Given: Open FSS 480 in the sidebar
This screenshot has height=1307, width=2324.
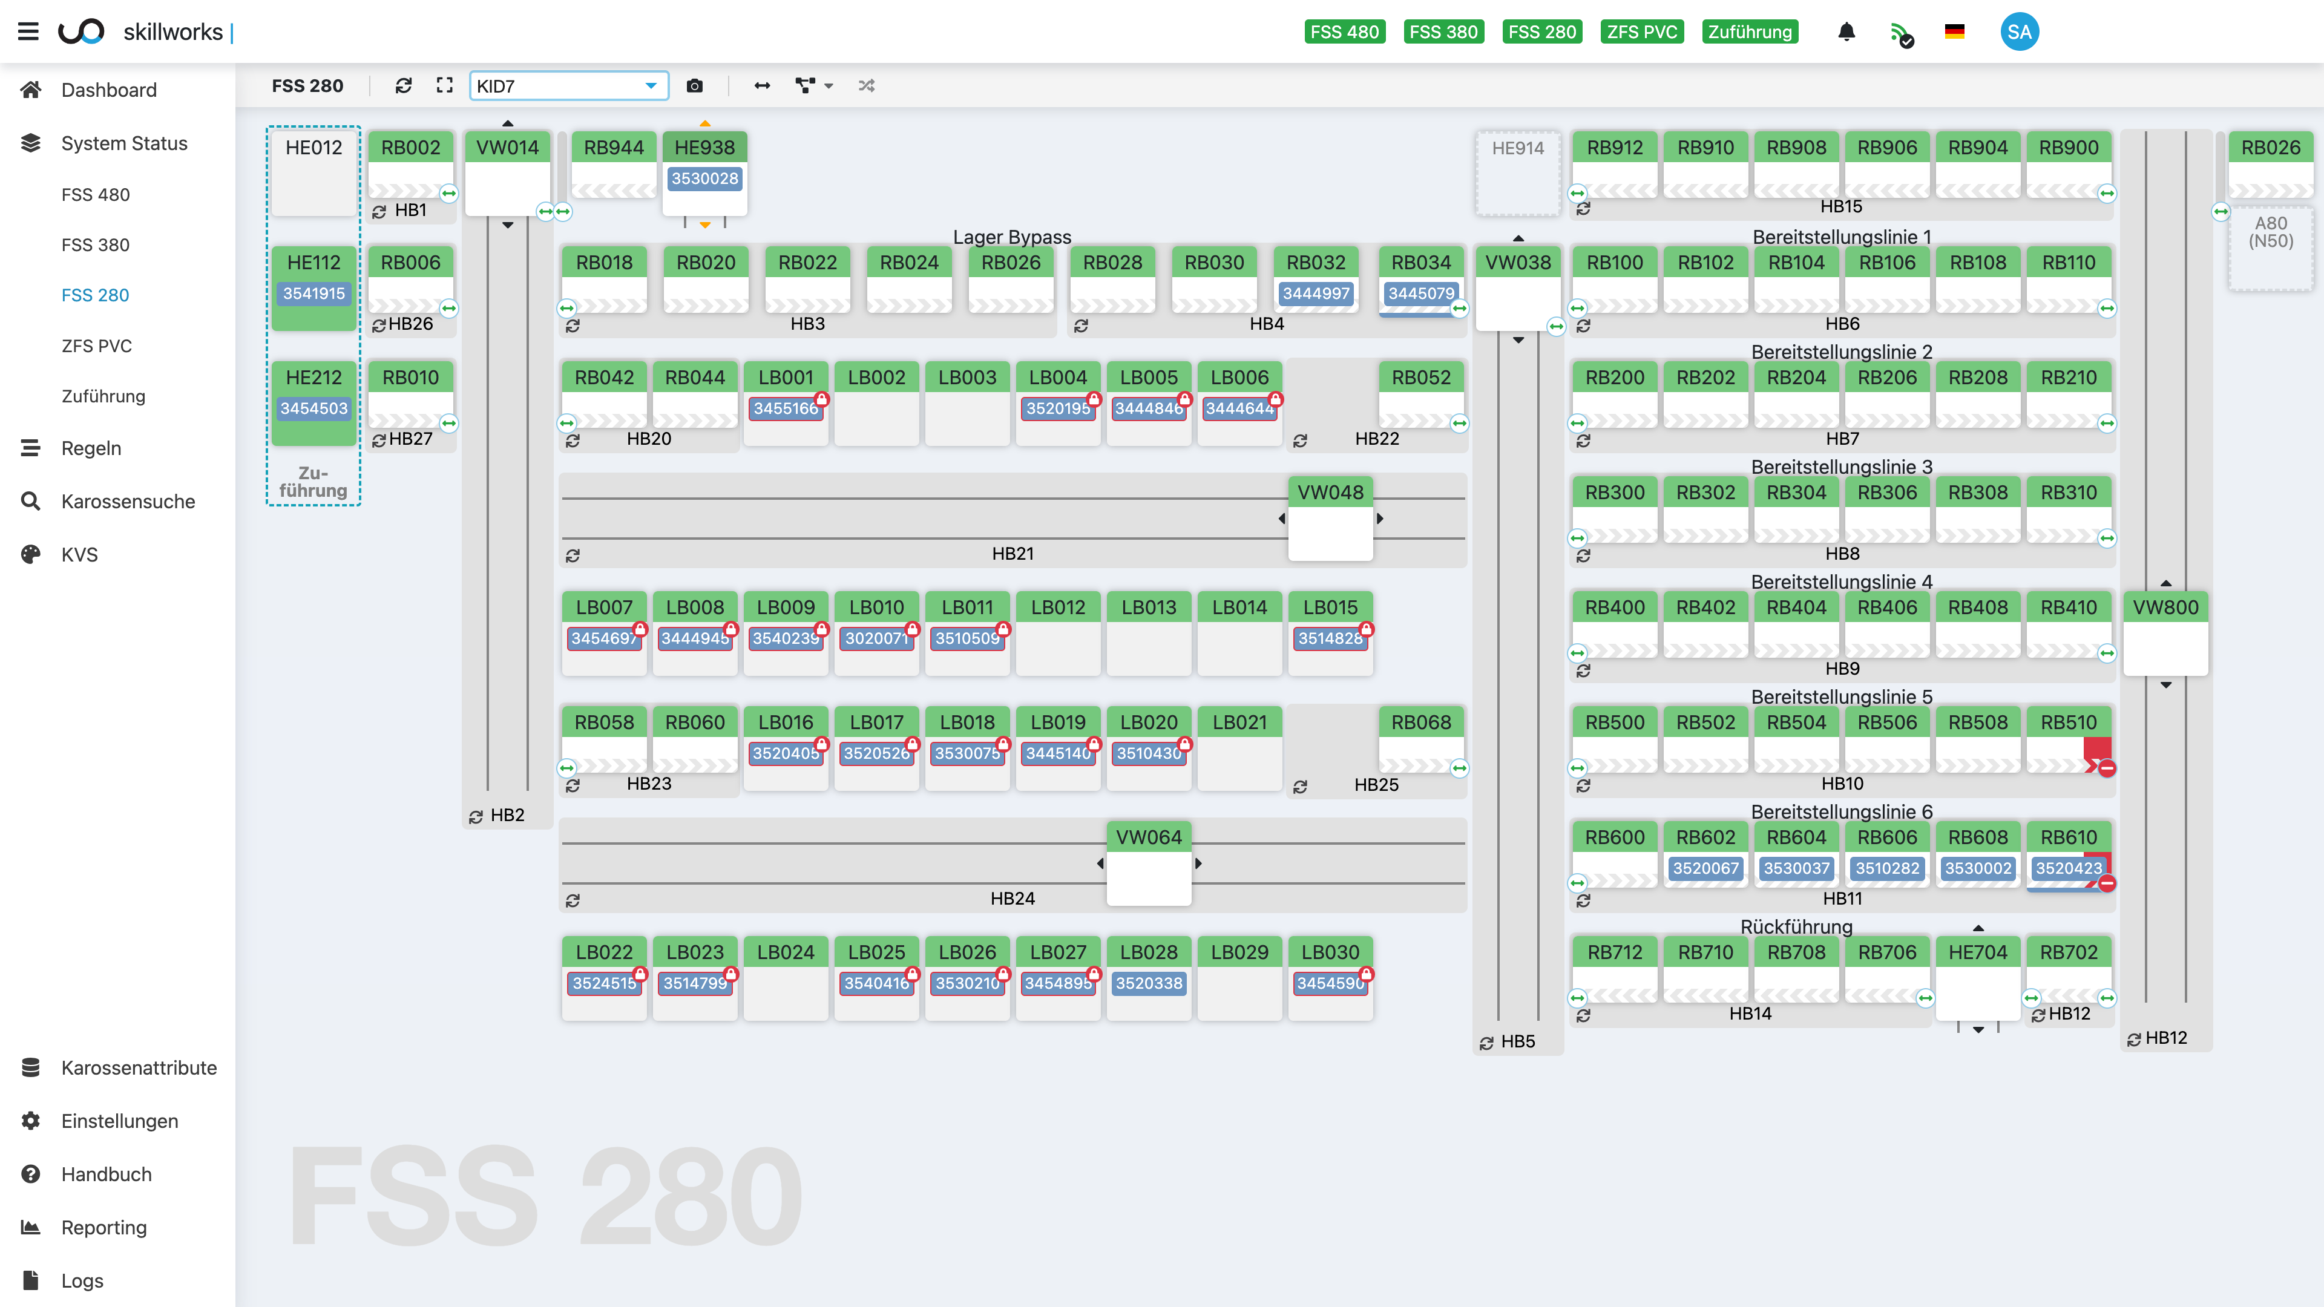Looking at the screenshot, I should click(96, 194).
